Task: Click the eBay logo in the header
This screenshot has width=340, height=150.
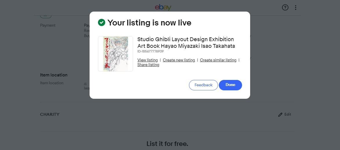Action: coord(163,7)
